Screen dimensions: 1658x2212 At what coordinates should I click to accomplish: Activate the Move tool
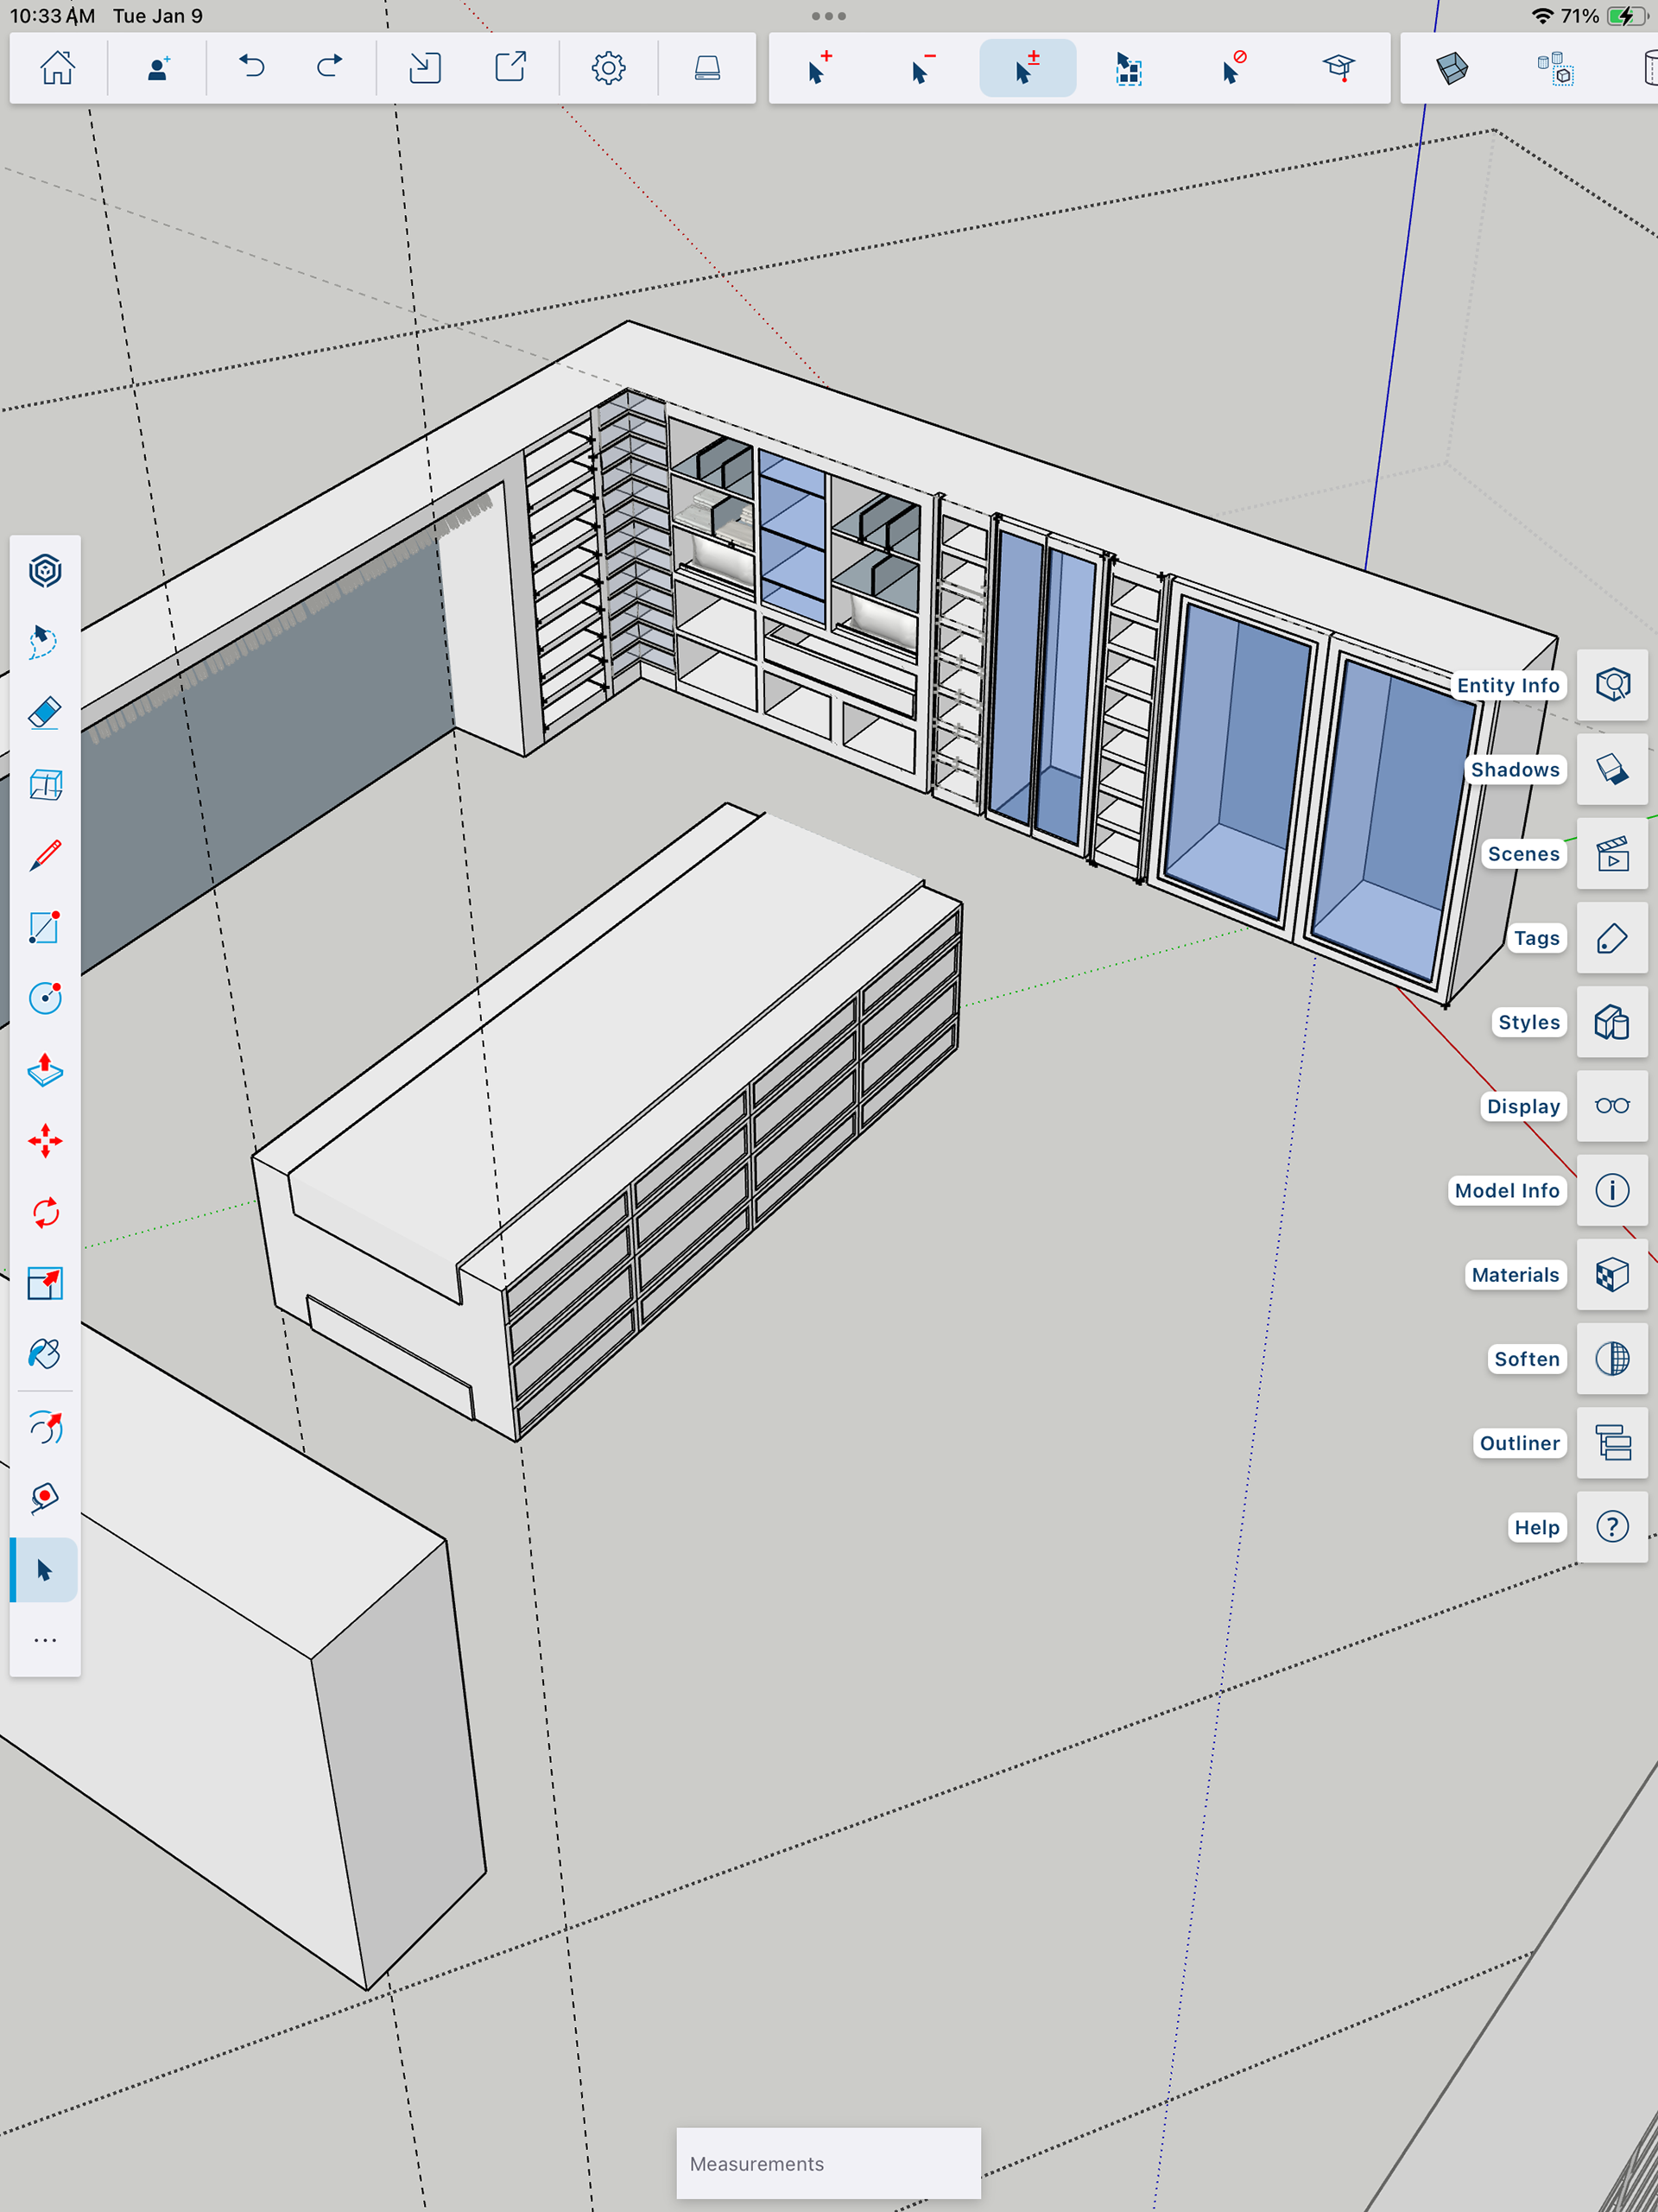[45, 1141]
